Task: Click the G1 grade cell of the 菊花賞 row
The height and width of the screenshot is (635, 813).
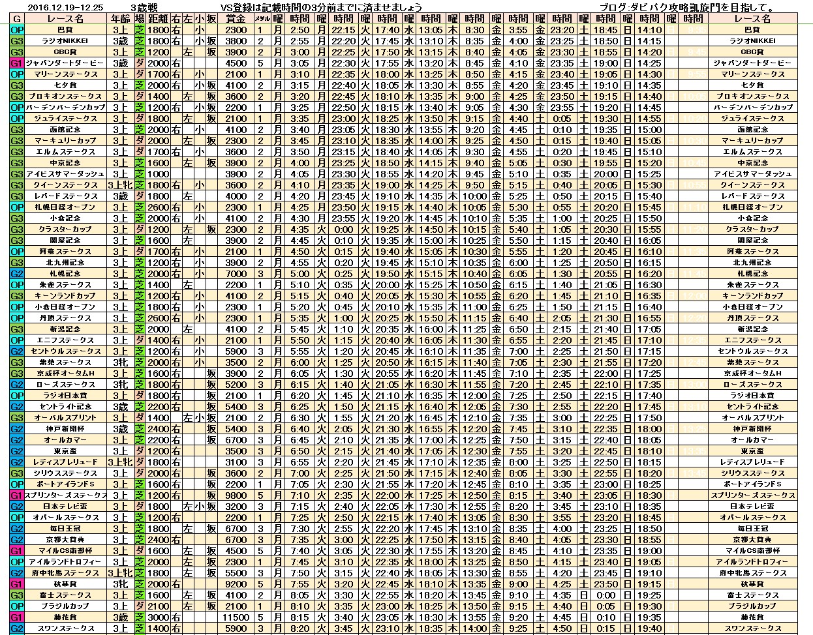Action: pyautogui.click(x=17, y=617)
